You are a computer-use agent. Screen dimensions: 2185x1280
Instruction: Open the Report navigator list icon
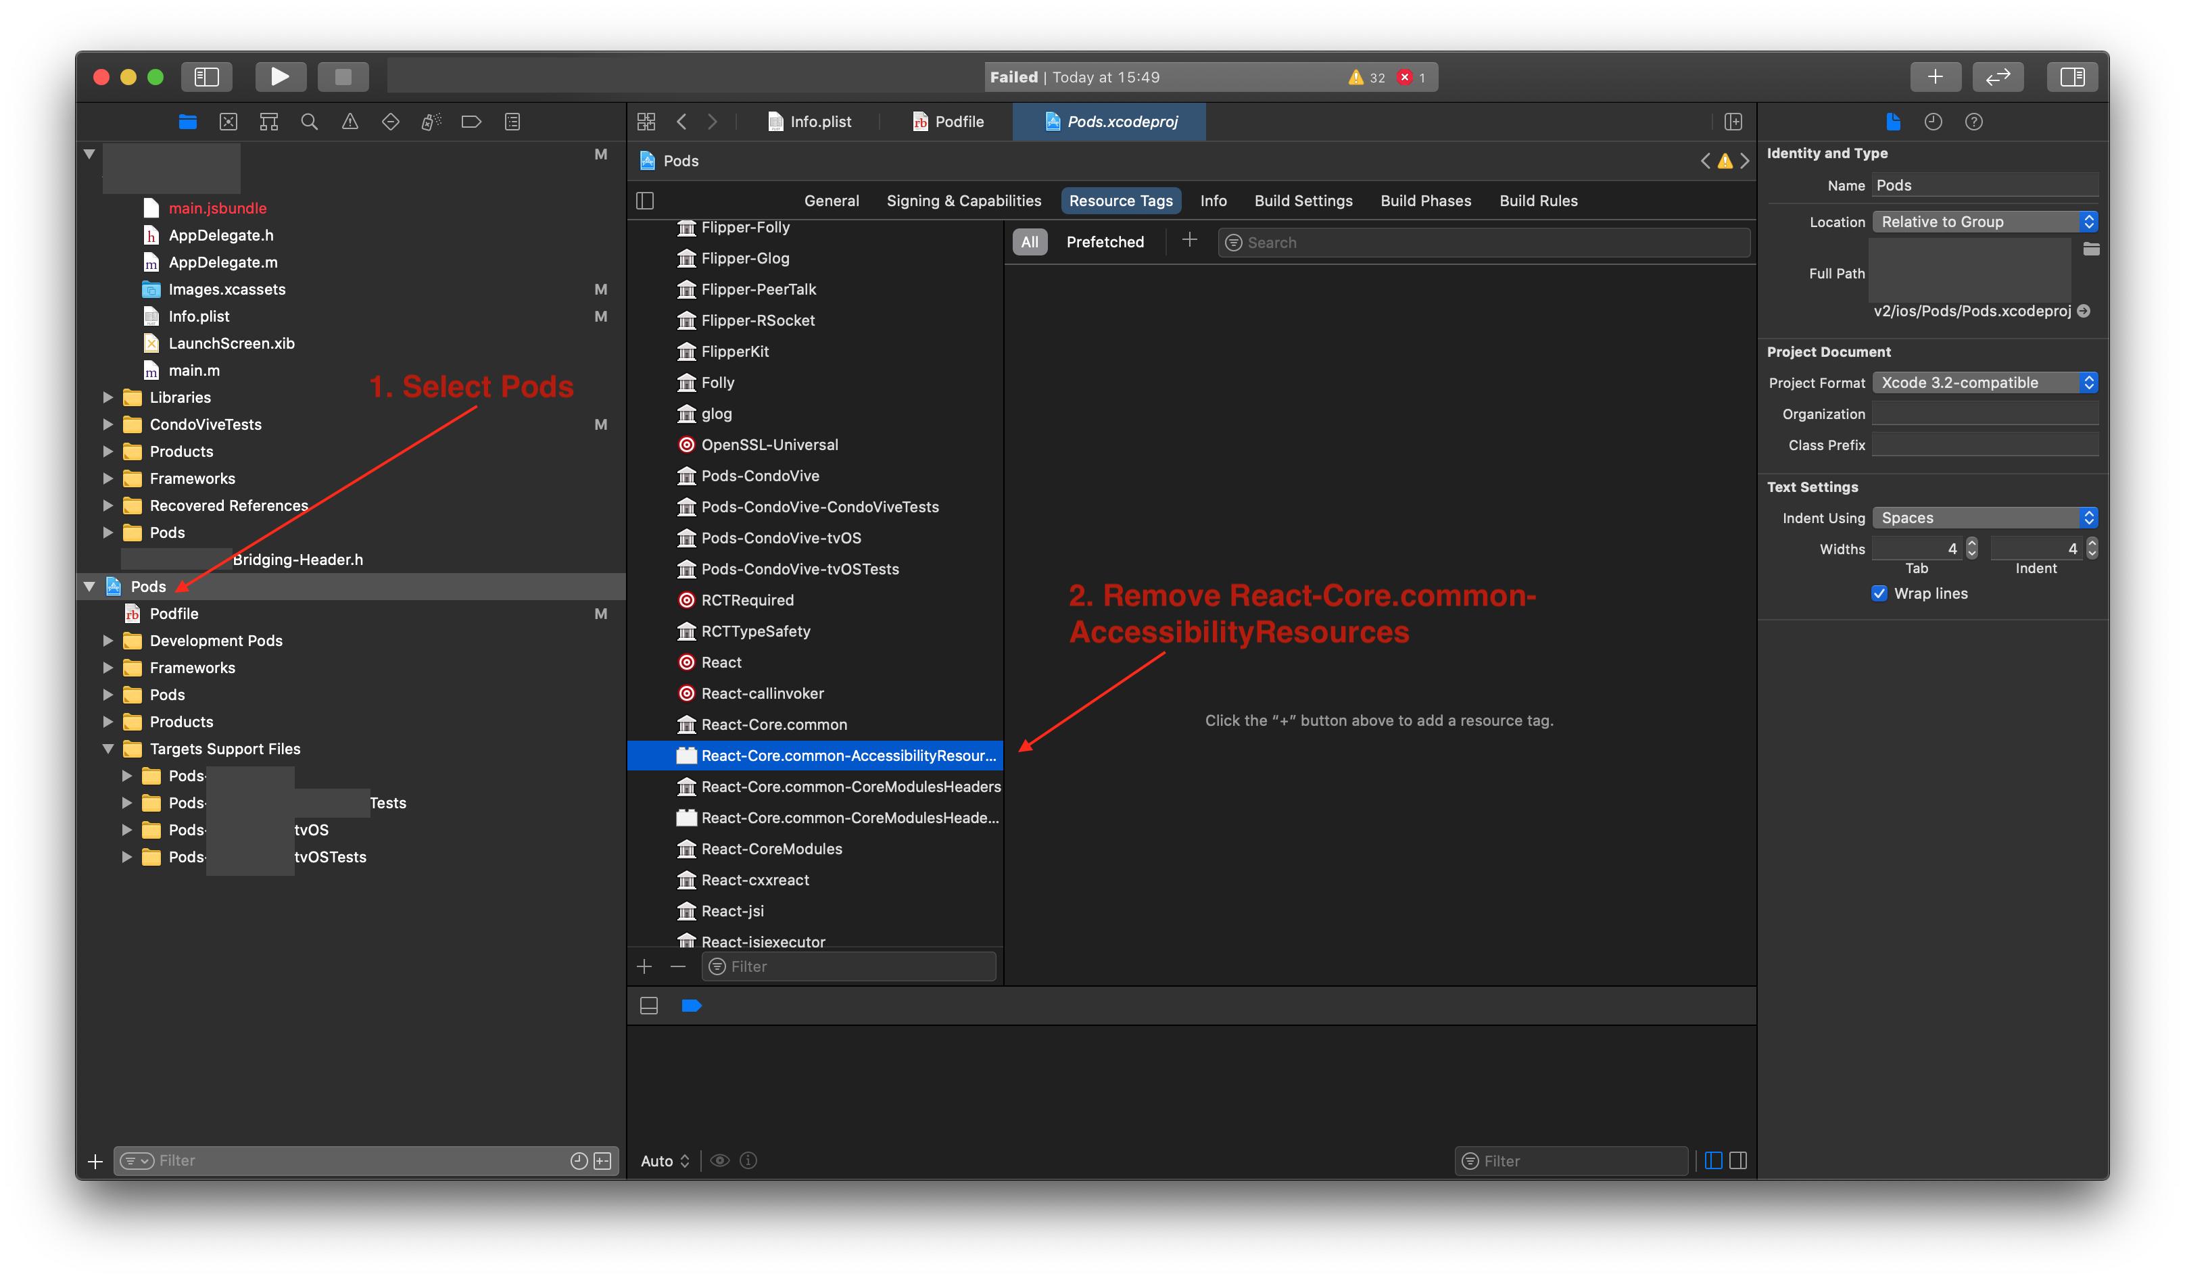point(512,122)
